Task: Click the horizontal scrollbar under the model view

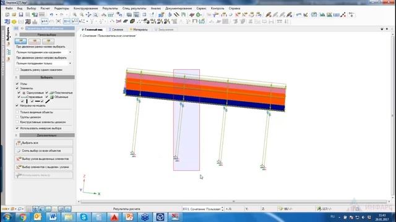Action: (x=234, y=202)
